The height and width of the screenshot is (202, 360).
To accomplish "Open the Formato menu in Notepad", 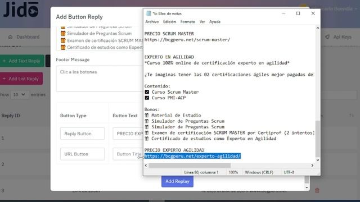I will tap(187, 22).
